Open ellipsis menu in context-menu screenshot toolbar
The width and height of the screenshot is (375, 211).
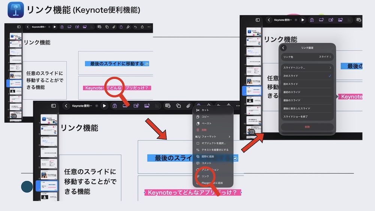coord(238,106)
